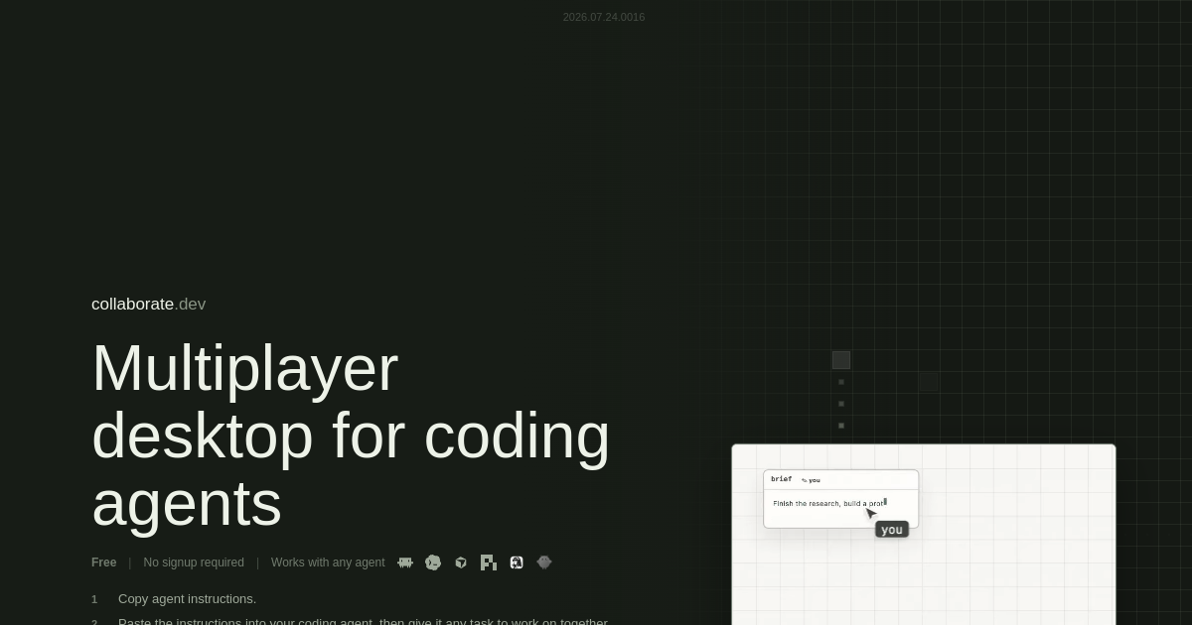Click the hexagonal cube agent icon

pyautogui.click(x=461, y=562)
